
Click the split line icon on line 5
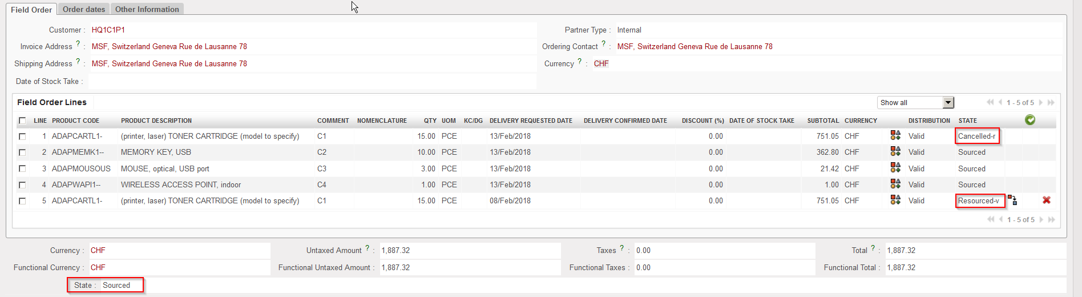click(1012, 200)
